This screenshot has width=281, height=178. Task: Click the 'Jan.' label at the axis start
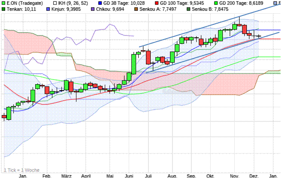pos(23,176)
